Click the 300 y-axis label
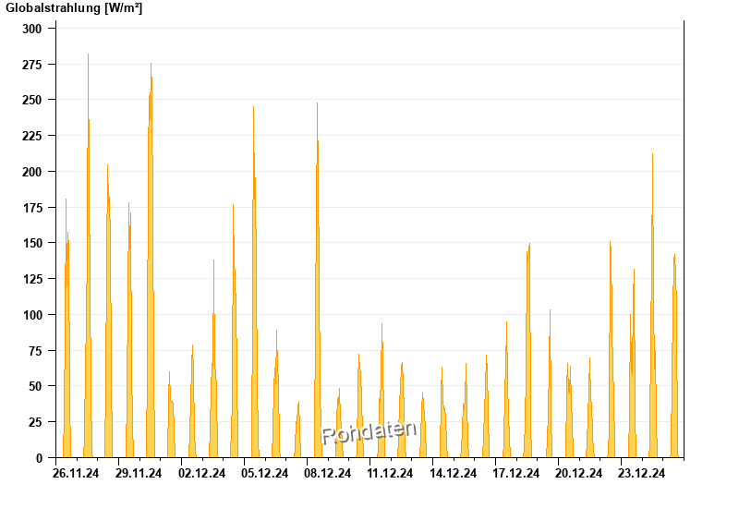Viewport: 739px width, 508px height. click(32, 29)
